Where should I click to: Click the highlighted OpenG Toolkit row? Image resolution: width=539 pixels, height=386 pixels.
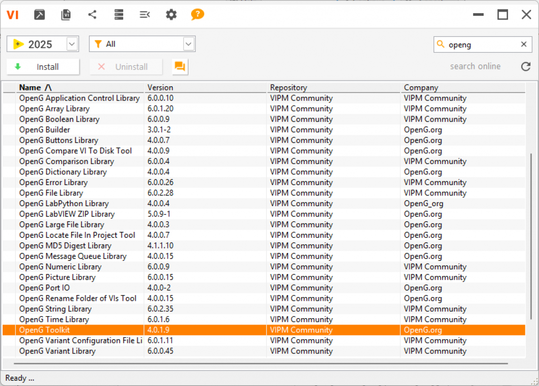click(264, 330)
